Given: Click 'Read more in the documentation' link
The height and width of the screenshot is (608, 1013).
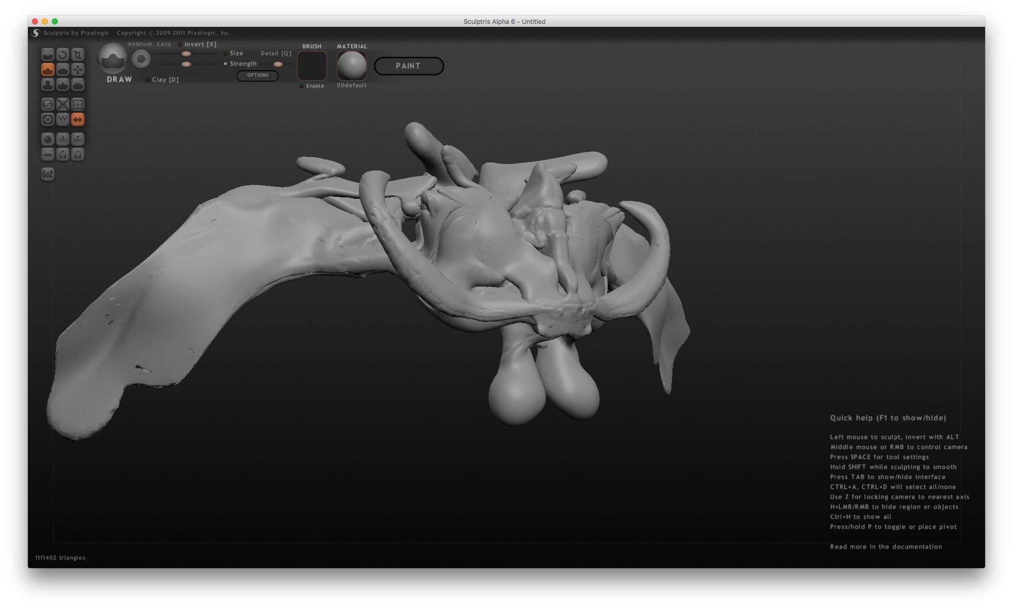Looking at the screenshot, I should point(886,547).
